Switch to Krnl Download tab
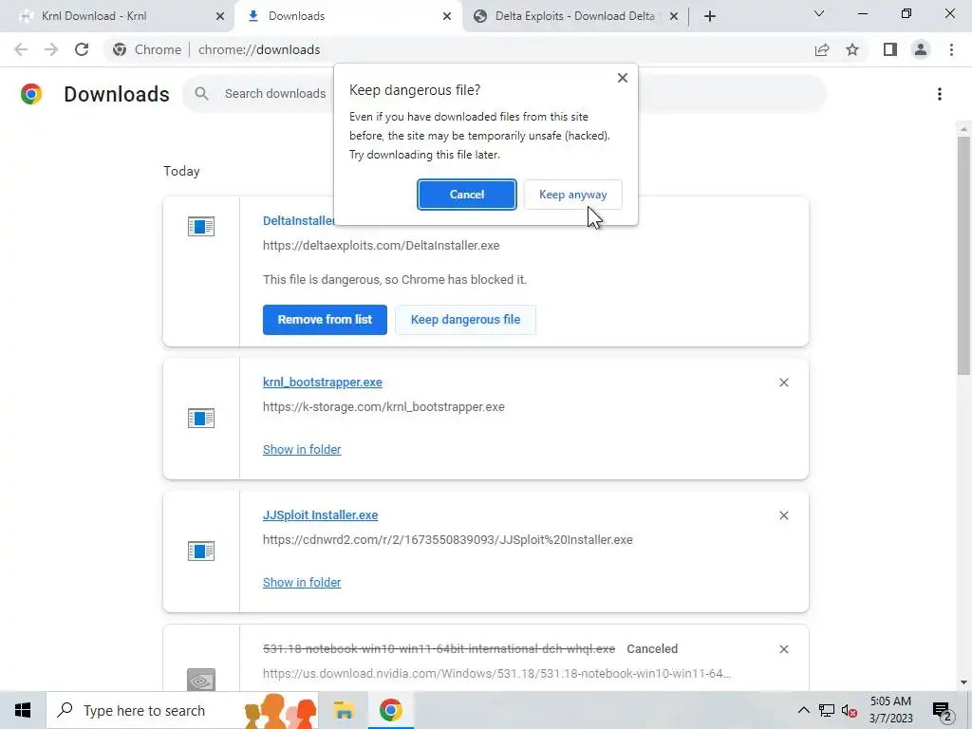 [x=118, y=16]
